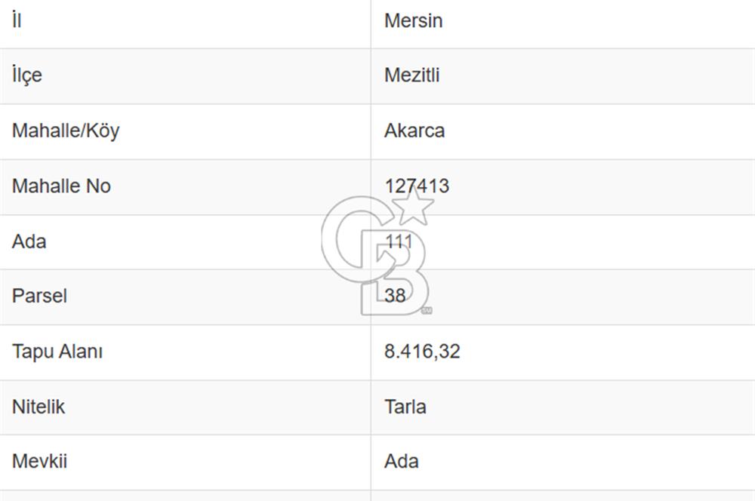Click the Parsel value 38
Image resolution: width=755 pixels, height=501 pixels.
[x=395, y=296]
